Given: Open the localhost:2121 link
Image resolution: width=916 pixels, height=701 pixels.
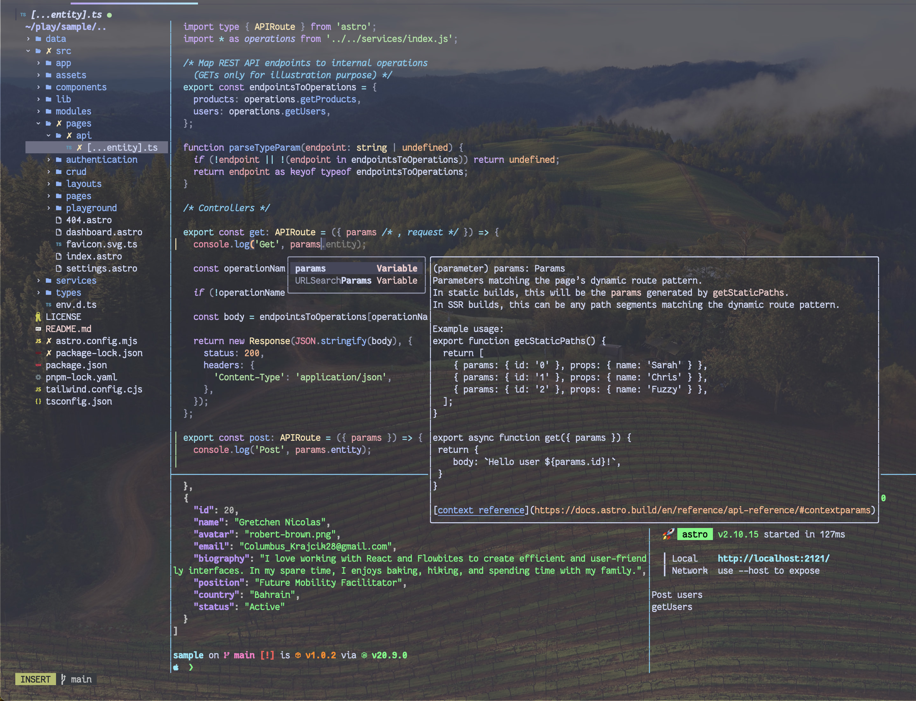Looking at the screenshot, I should (x=773, y=558).
